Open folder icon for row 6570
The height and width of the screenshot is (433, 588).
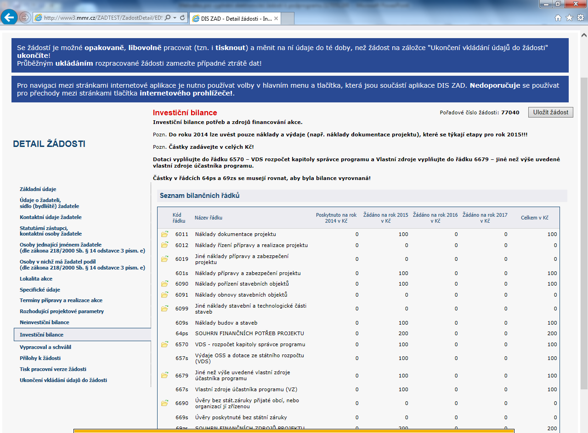click(x=164, y=344)
